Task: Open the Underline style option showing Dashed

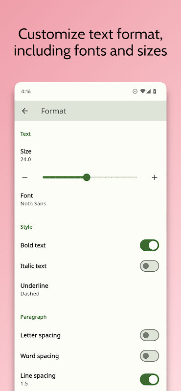Action: (90, 289)
